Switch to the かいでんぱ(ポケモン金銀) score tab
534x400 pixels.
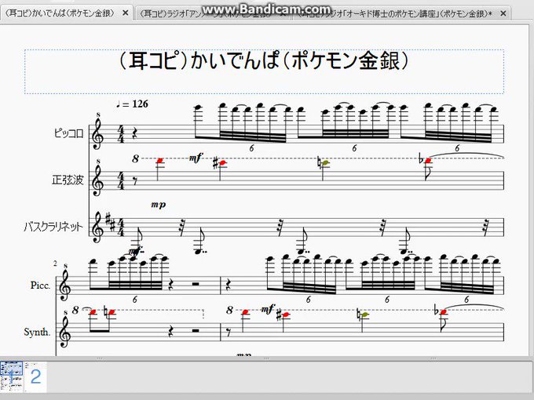coord(61,13)
